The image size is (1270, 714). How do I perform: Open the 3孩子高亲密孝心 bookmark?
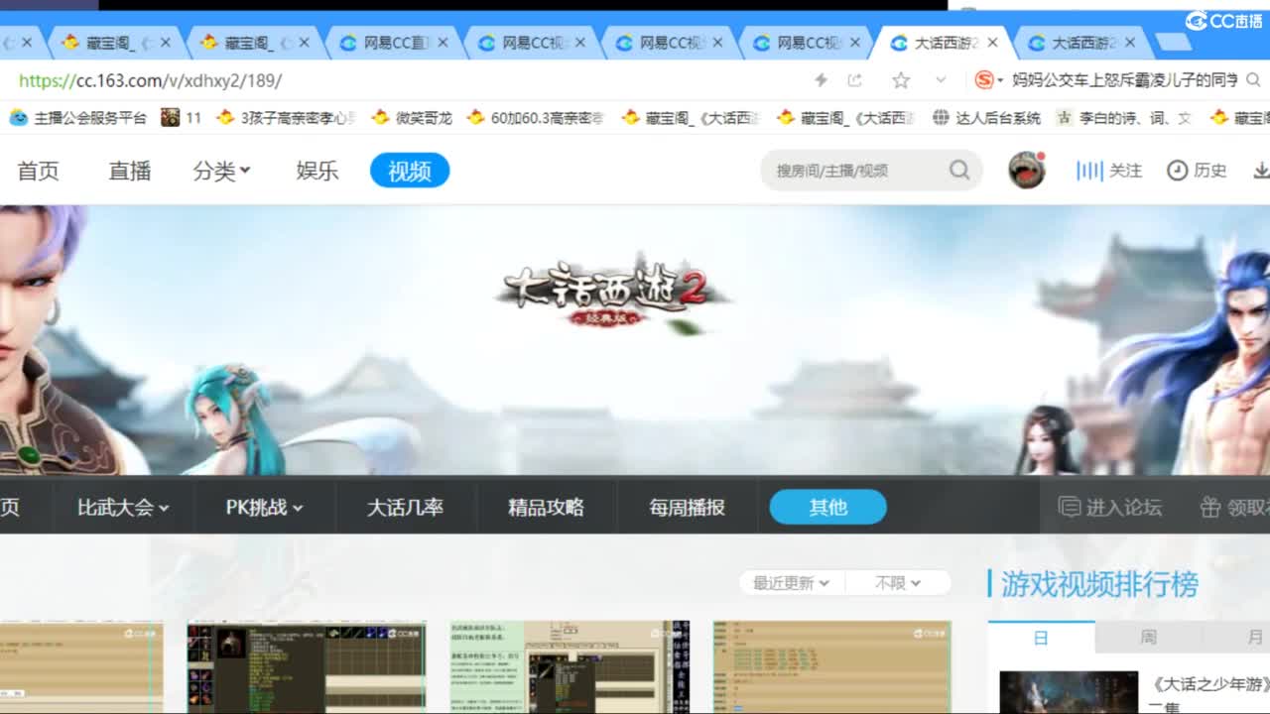pos(286,118)
